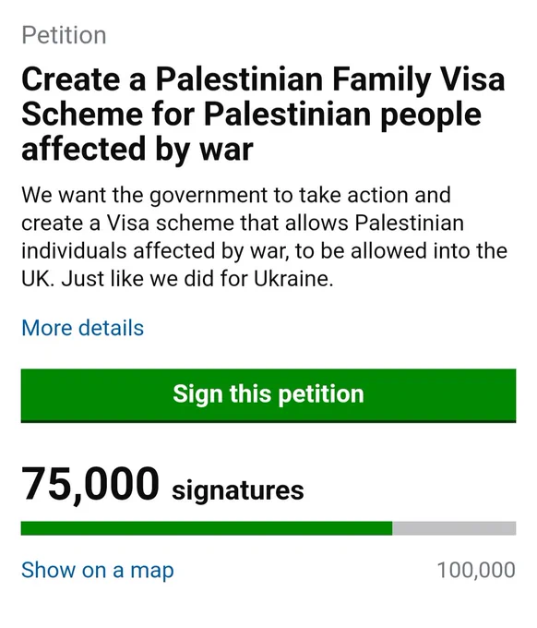Click the title line 'affected by war'
537x628 pixels.
(137, 150)
